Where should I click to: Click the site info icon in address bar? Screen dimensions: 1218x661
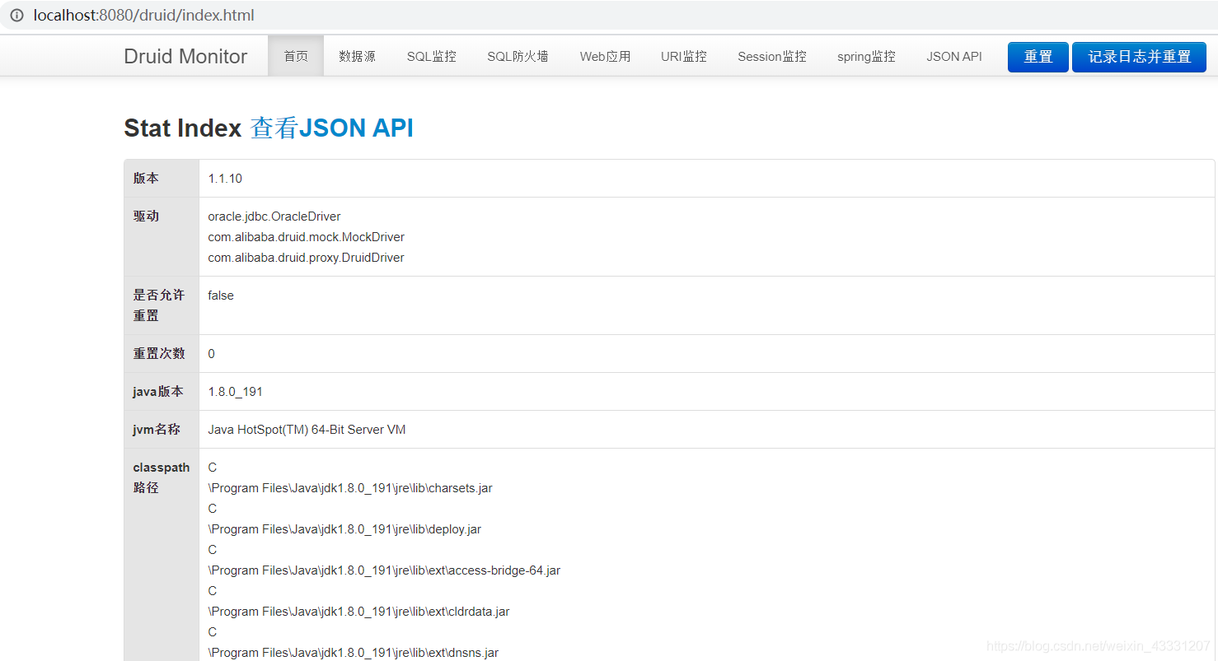(x=16, y=16)
